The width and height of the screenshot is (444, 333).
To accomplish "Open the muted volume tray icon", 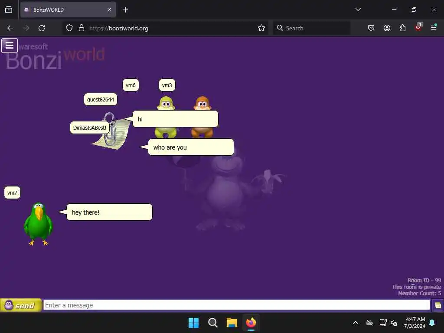I will coord(394,323).
